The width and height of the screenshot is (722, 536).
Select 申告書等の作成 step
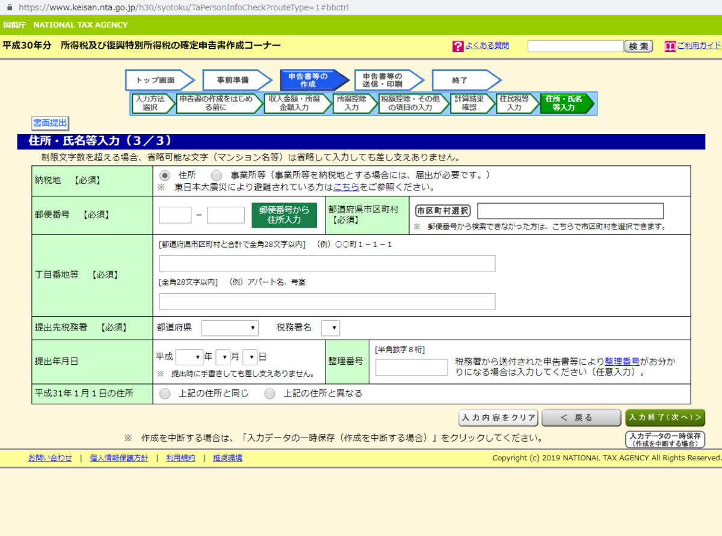[313, 80]
